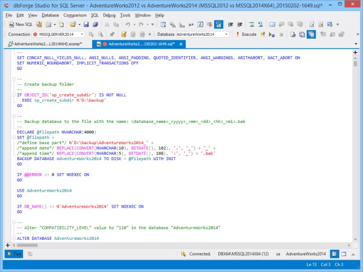This screenshot has height=272, width=363.
Task: Click the uncomment selection icon
Action: [x=260, y=24]
